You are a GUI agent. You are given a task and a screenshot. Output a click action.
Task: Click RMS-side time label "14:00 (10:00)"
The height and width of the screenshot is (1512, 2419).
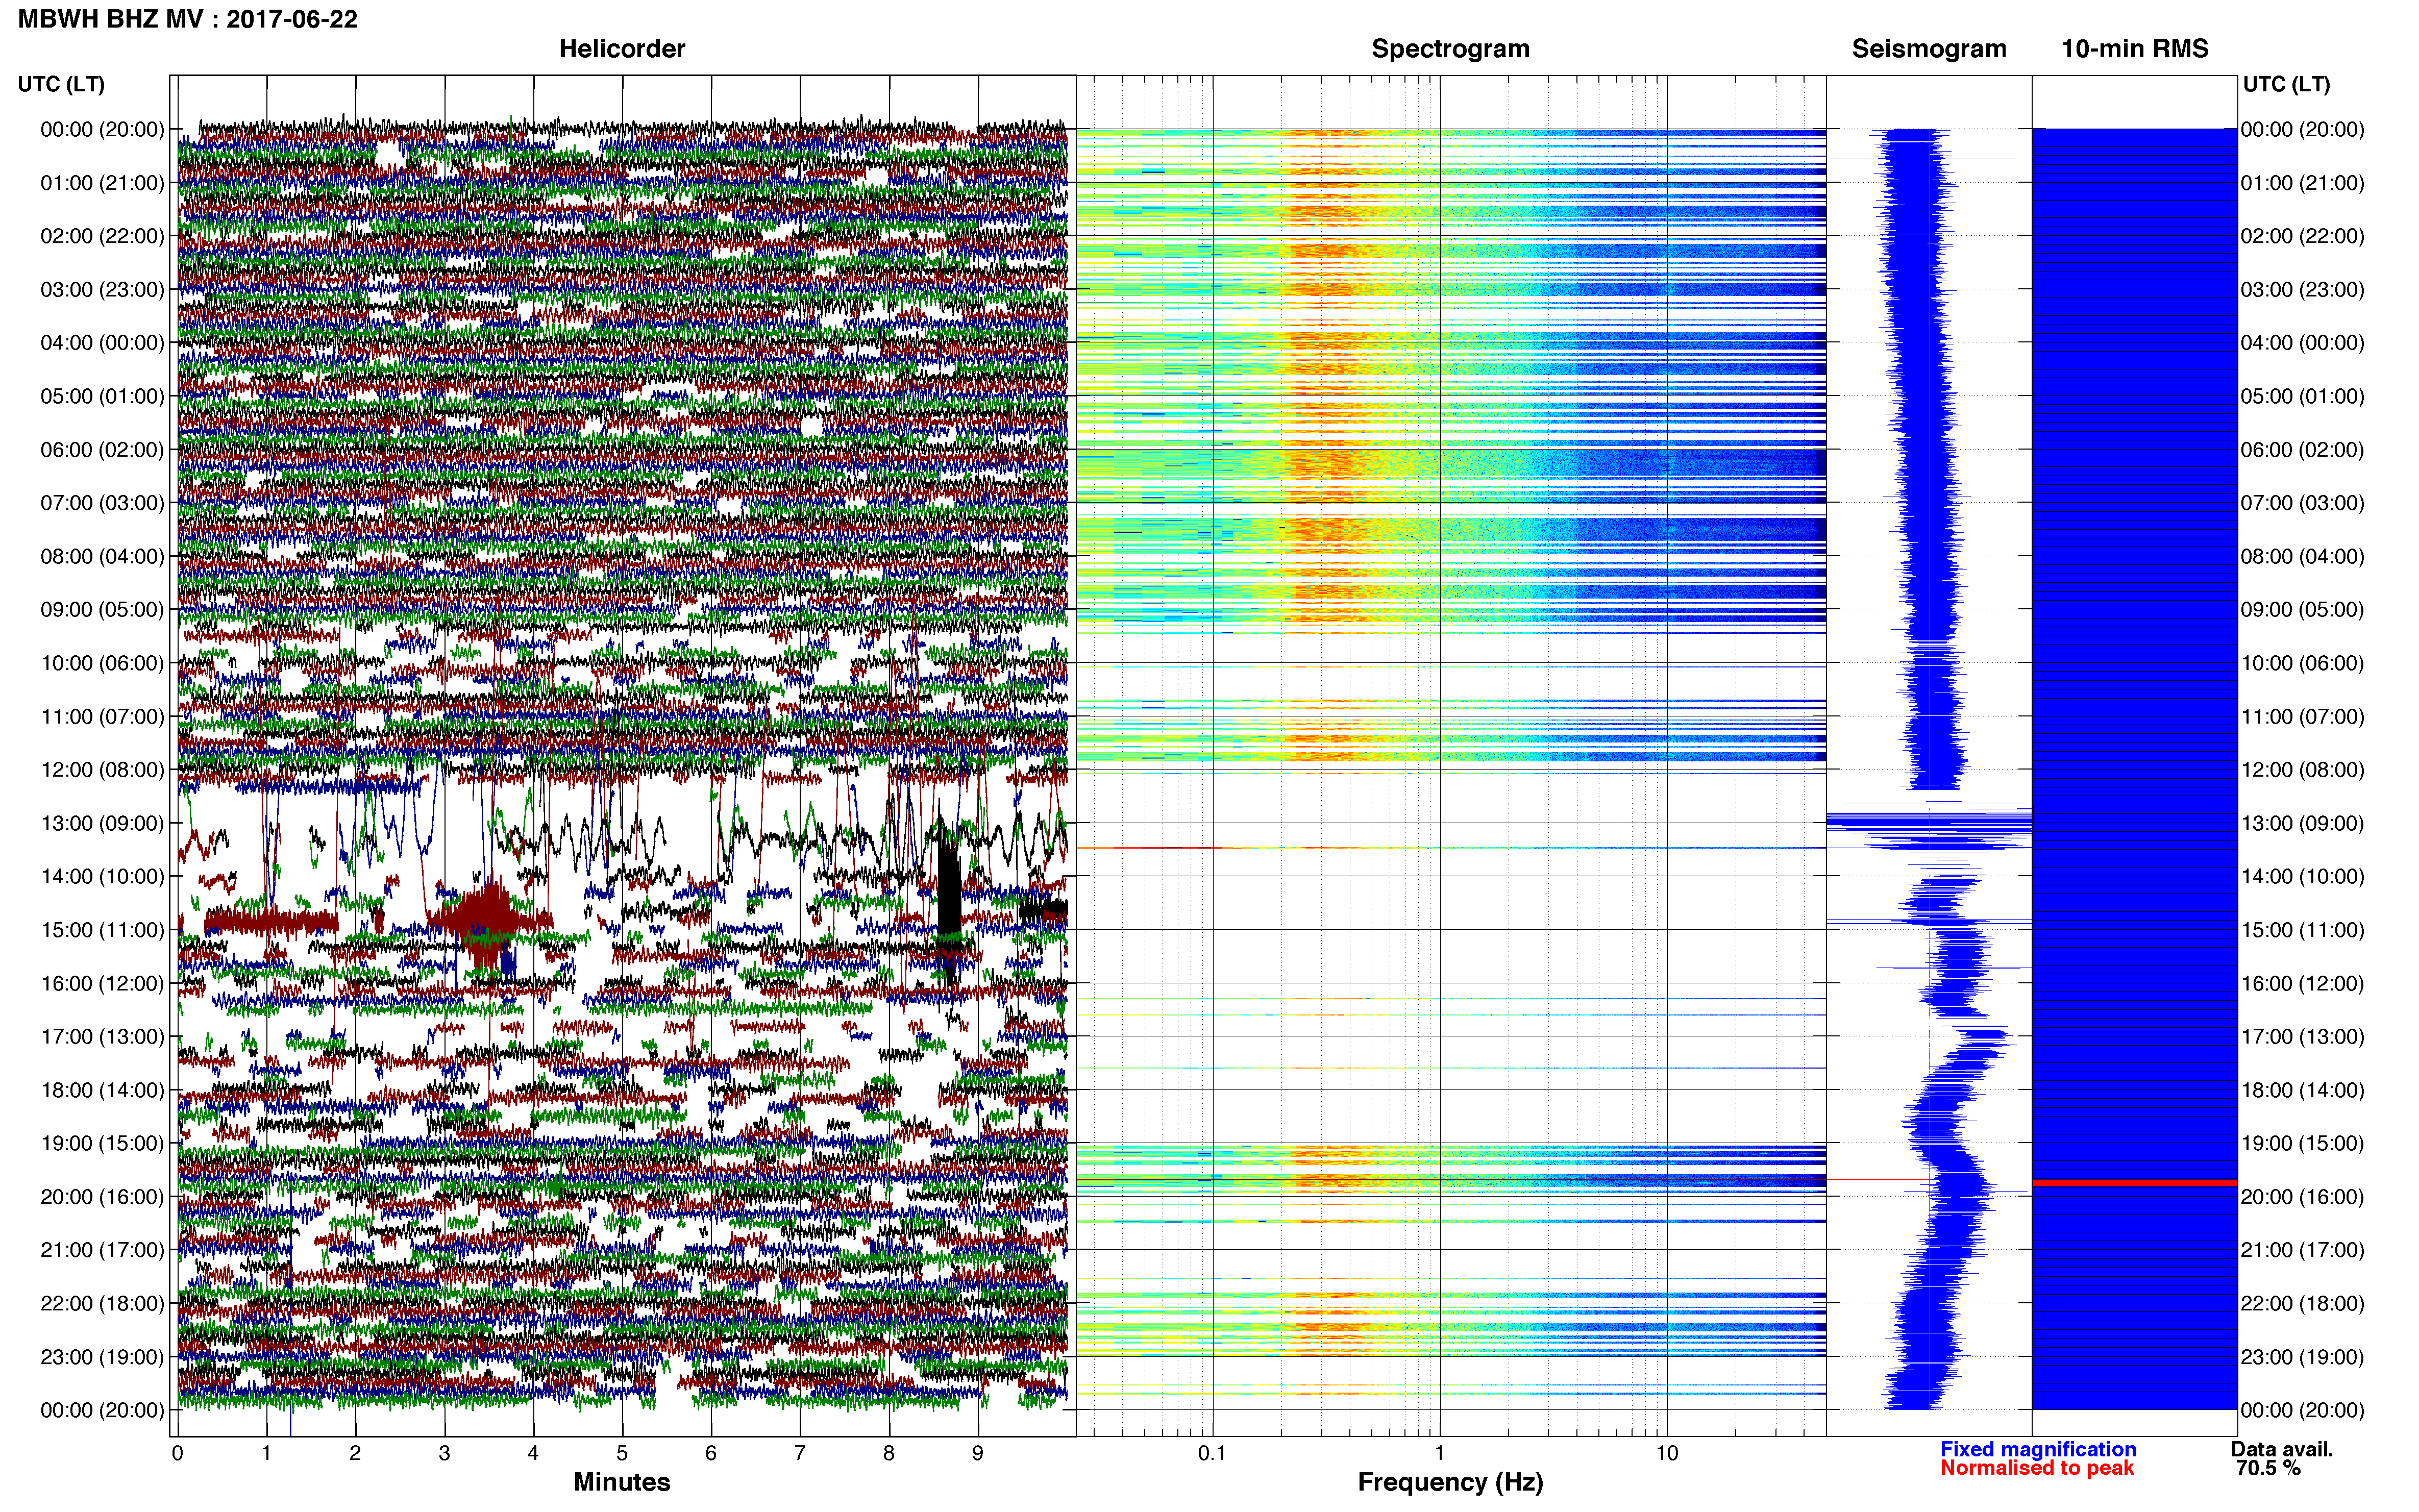(2303, 877)
